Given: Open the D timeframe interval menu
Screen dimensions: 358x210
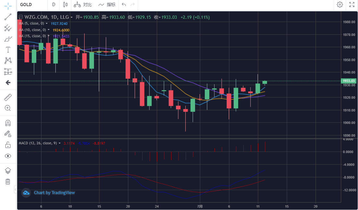Looking at the screenshot, I should pyautogui.click(x=53, y=5).
